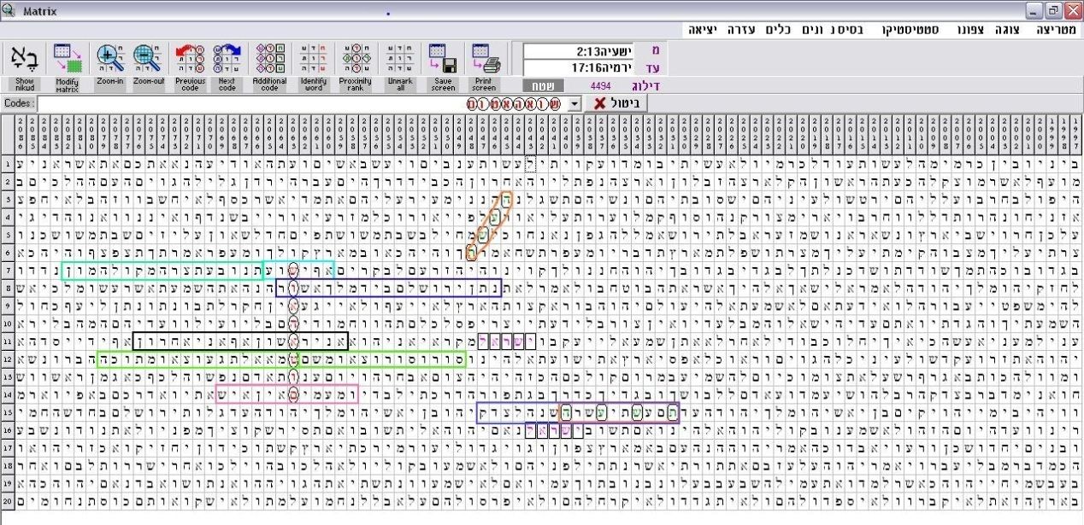Click the Save screen icon
Viewport: 1084px width, 525px height.
pos(443,60)
